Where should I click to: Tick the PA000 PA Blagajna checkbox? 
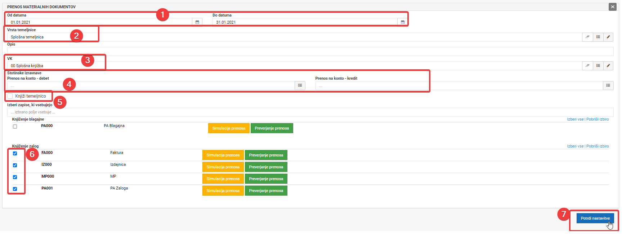[15, 126]
